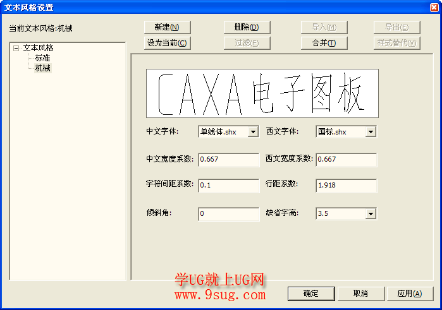Open the 西文字体 dropdown arrow
This screenshot has height=310, width=442.
tap(371, 131)
